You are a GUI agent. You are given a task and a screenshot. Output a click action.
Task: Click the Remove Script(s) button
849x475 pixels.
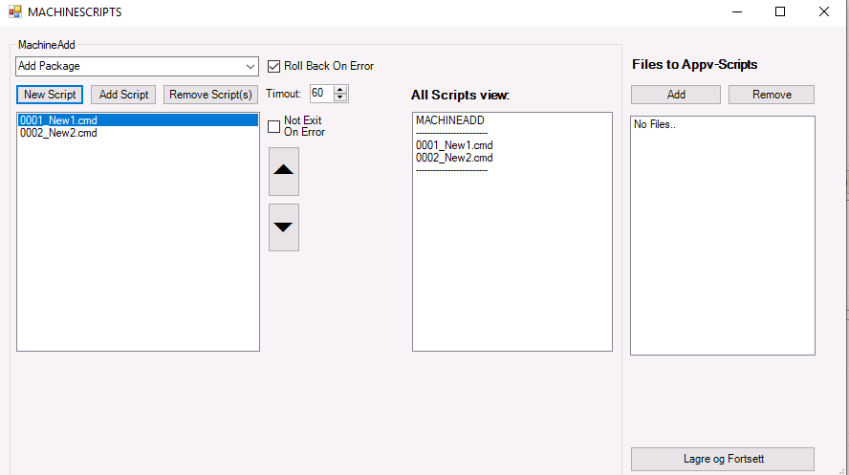point(210,95)
